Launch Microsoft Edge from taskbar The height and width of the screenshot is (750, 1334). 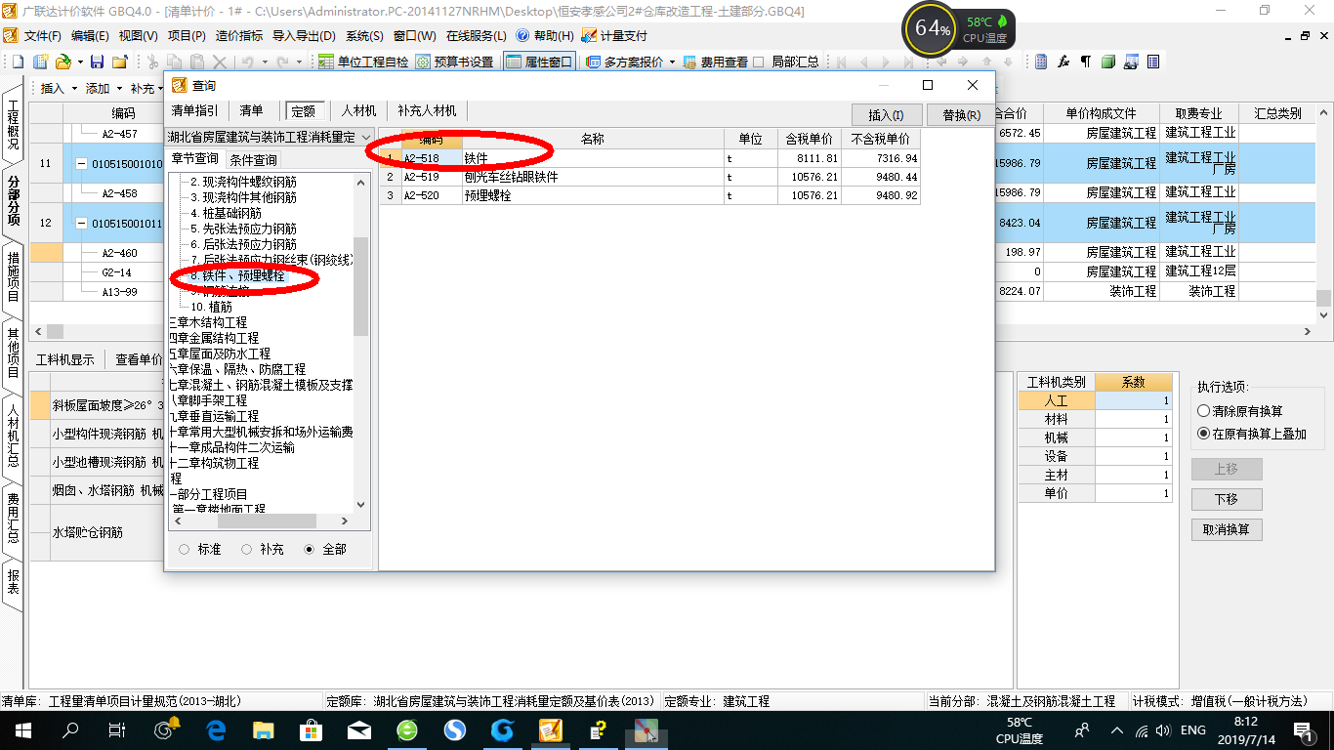[216, 730]
